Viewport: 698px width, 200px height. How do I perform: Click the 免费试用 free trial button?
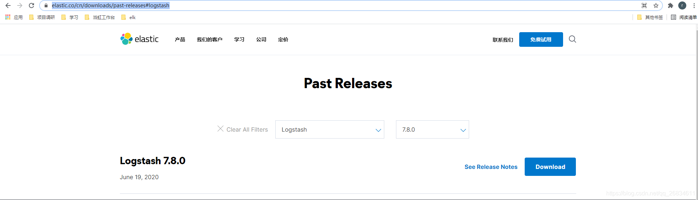click(541, 39)
